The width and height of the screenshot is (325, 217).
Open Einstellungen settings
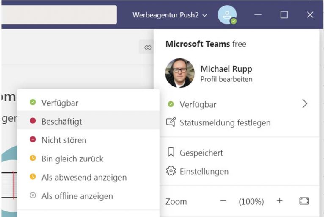(x=237, y=171)
